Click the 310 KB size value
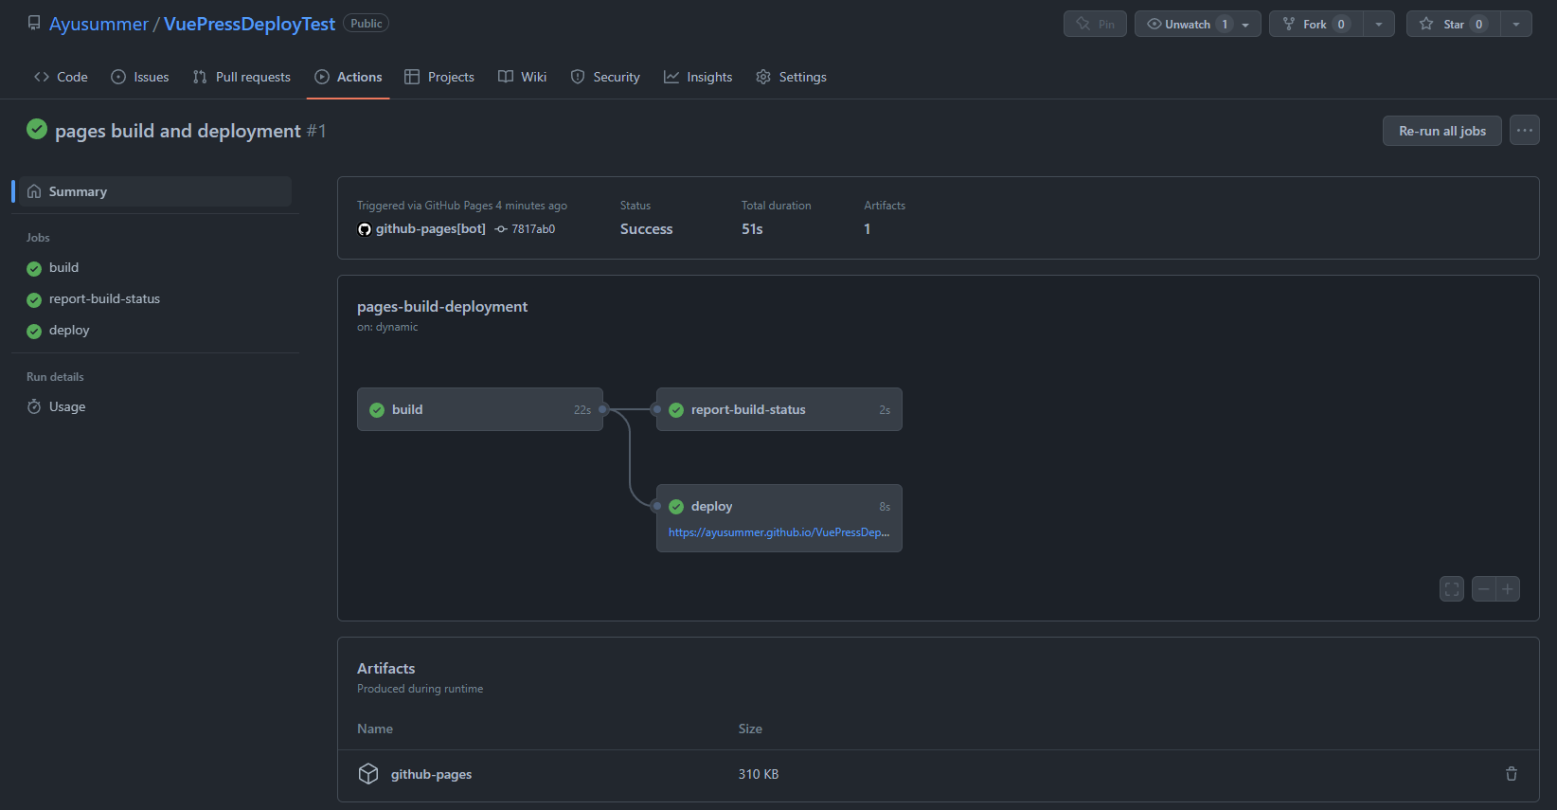 point(759,774)
